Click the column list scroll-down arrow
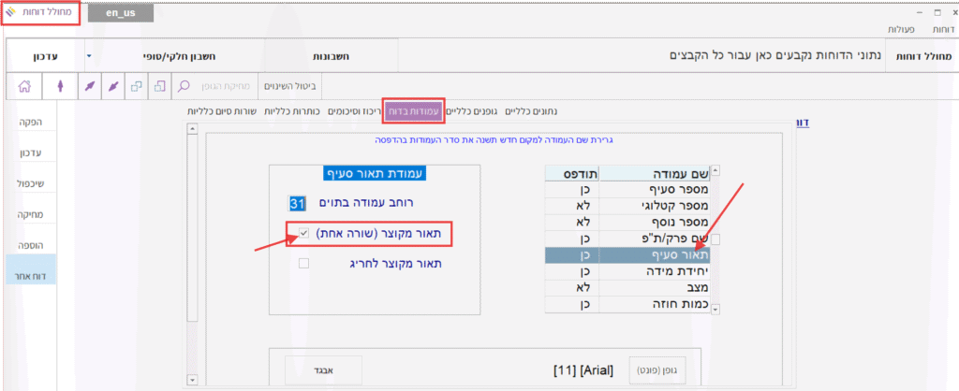Viewport: 959px width, 391px height. tap(716, 310)
